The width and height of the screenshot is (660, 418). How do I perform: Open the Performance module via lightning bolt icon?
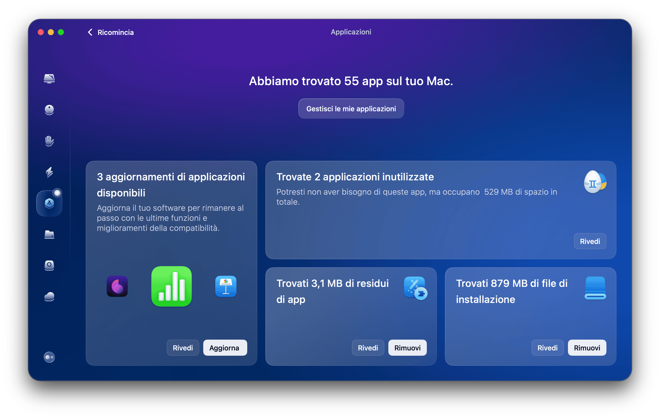point(49,172)
